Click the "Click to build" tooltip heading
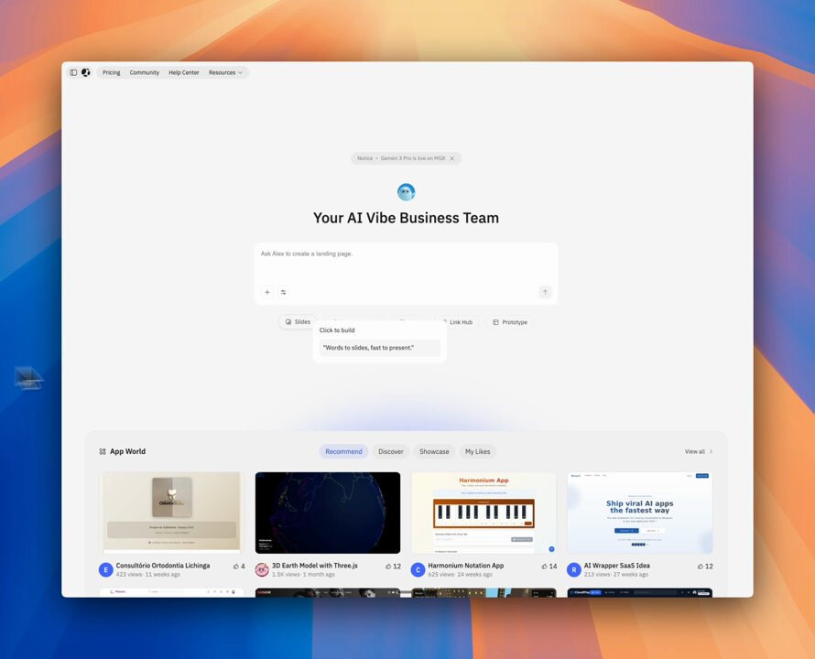Viewport: 815px width, 659px height. [x=337, y=330]
